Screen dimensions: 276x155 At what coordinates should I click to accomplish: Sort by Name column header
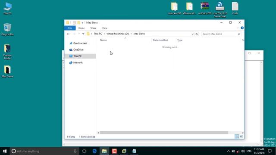click(103, 40)
